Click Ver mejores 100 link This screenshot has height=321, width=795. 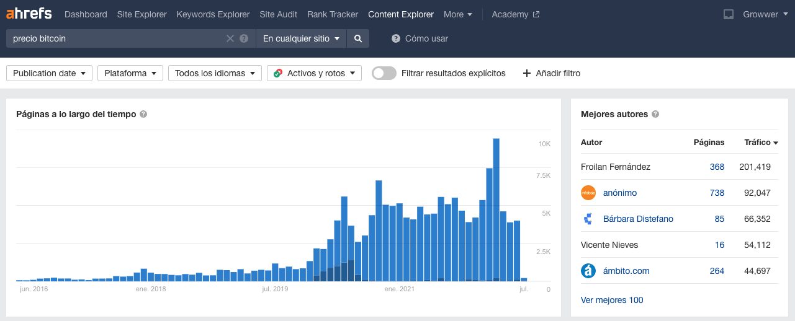coord(612,300)
